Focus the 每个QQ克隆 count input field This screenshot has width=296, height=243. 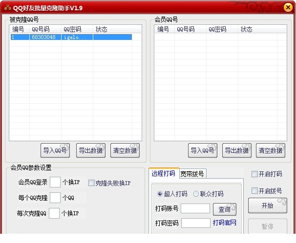tap(55, 198)
